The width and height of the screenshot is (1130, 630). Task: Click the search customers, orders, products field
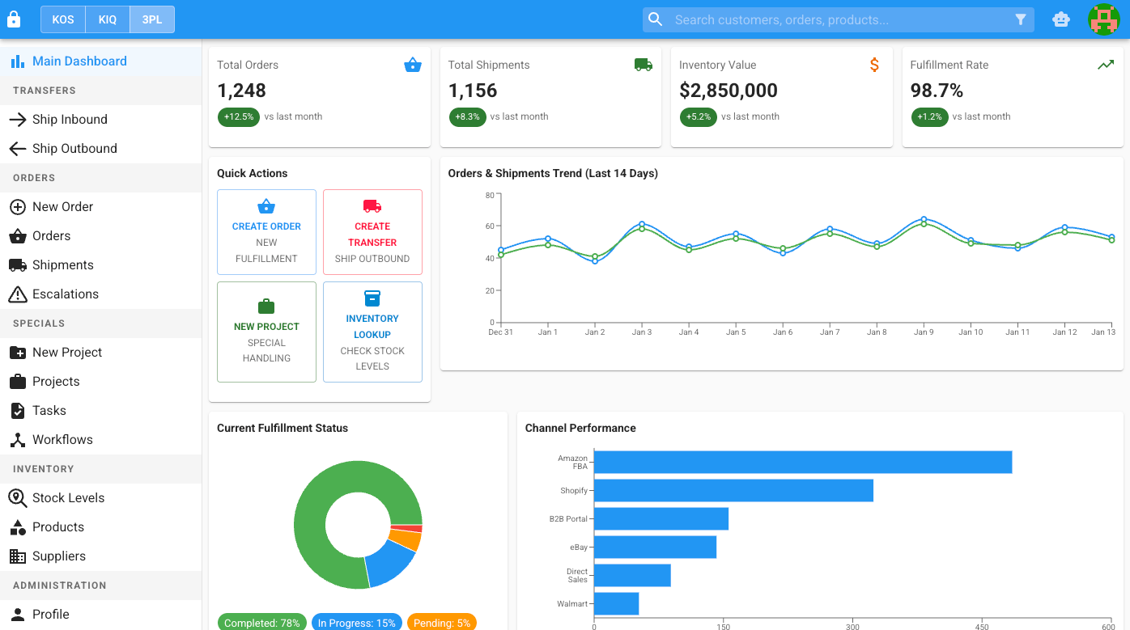click(839, 19)
